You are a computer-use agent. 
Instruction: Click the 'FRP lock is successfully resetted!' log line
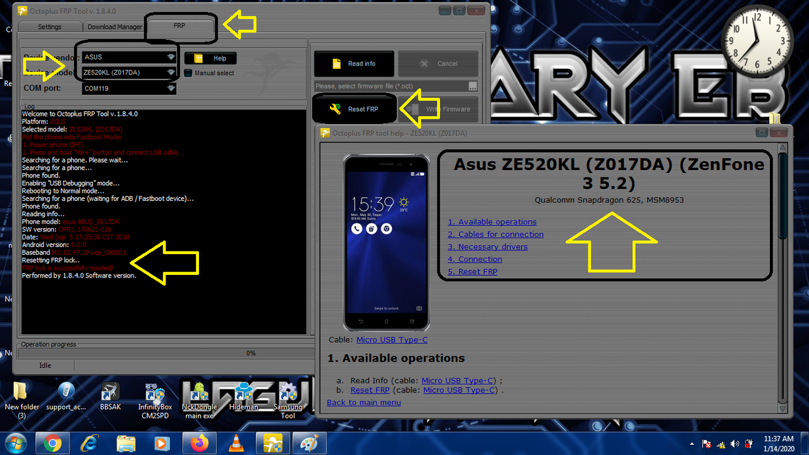click(x=68, y=268)
